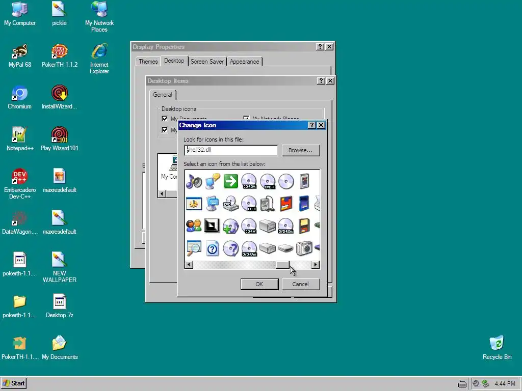Open the PokerTH 1.1.2 desktop shortcut

59,56
